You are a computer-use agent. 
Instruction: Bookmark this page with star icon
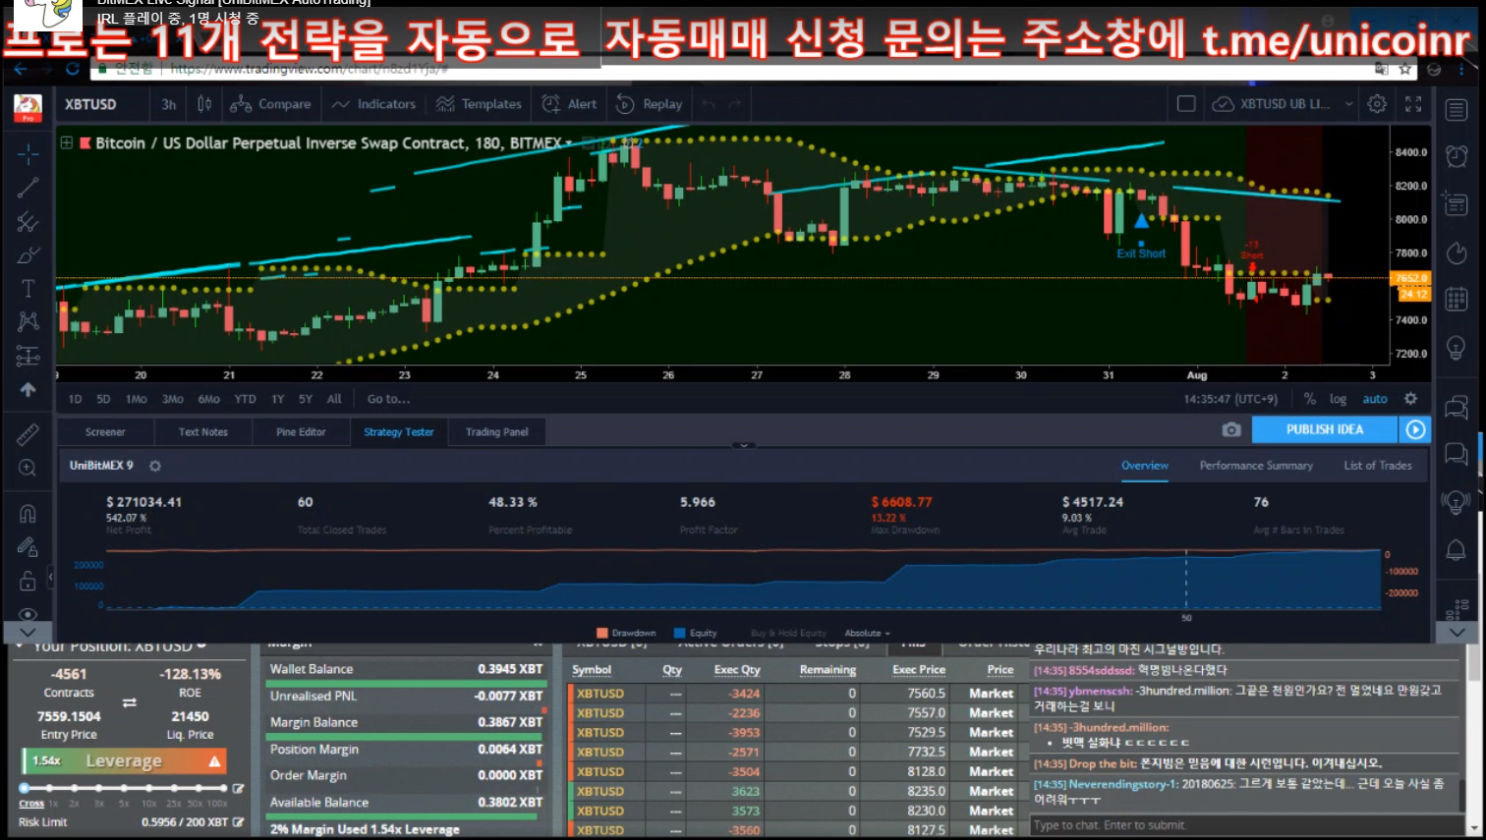pyautogui.click(x=1405, y=69)
